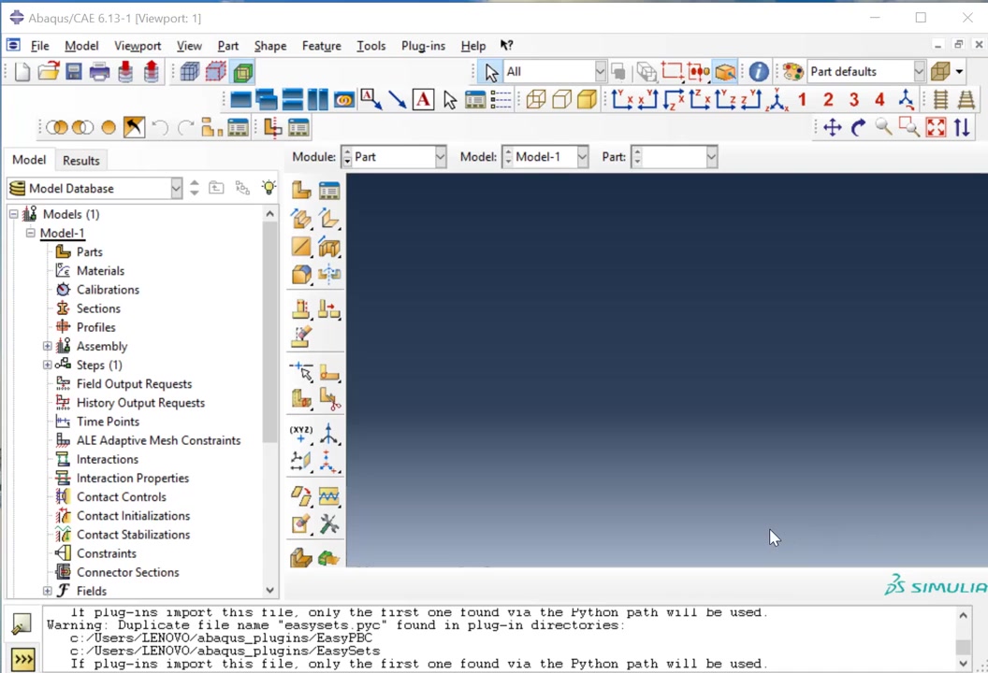Click the Print icon in toolbar
Screen dimensions: 988x673
click(99, 72)
